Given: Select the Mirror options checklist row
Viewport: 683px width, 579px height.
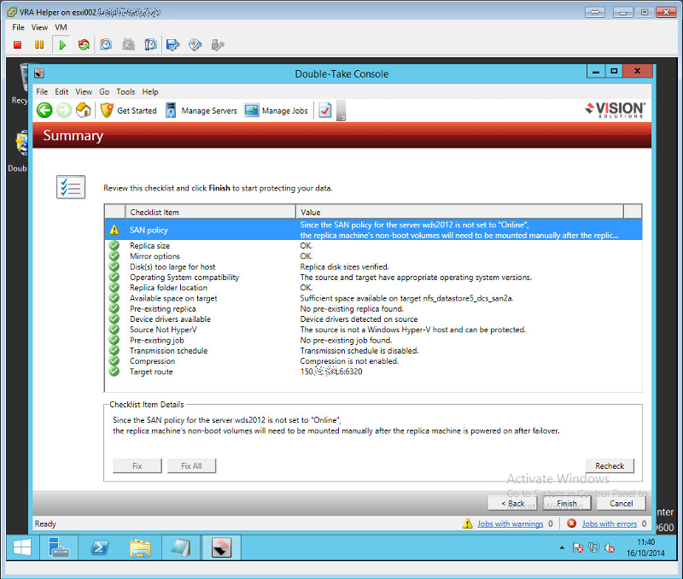Looking at the screenshot, I should 373,256.
